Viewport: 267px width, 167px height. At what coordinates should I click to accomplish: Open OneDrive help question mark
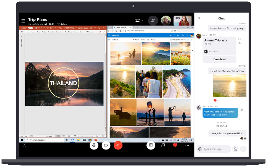pos(187,35)
